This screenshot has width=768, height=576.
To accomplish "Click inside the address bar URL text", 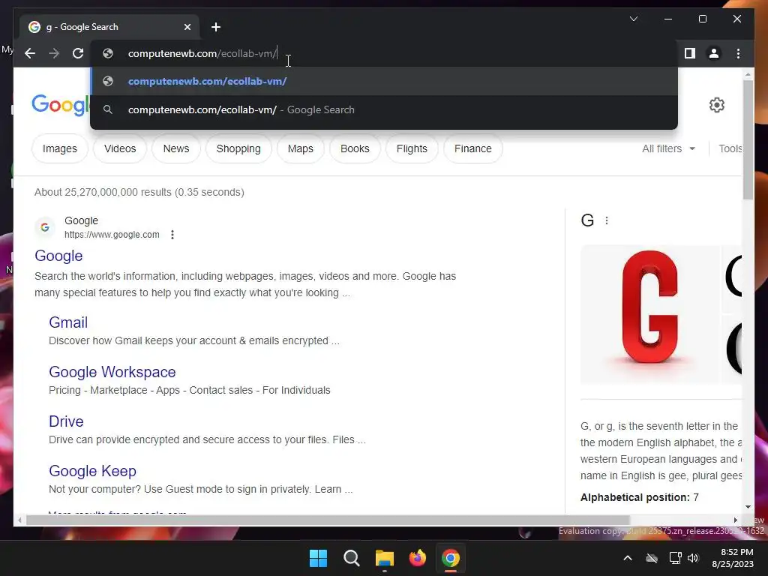I will coord(202,53).
